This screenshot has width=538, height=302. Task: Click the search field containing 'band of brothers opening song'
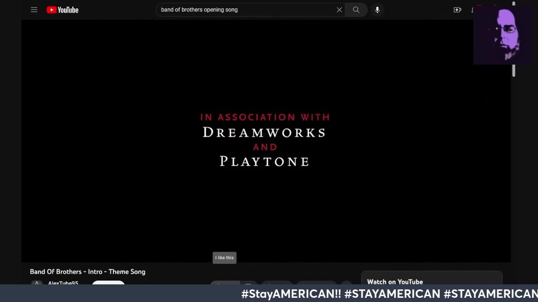tap(250, 10)
